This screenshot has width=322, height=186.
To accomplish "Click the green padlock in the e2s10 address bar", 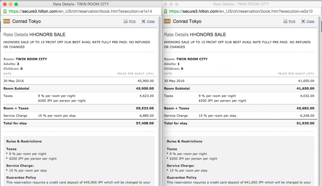I will click(165, 11).
